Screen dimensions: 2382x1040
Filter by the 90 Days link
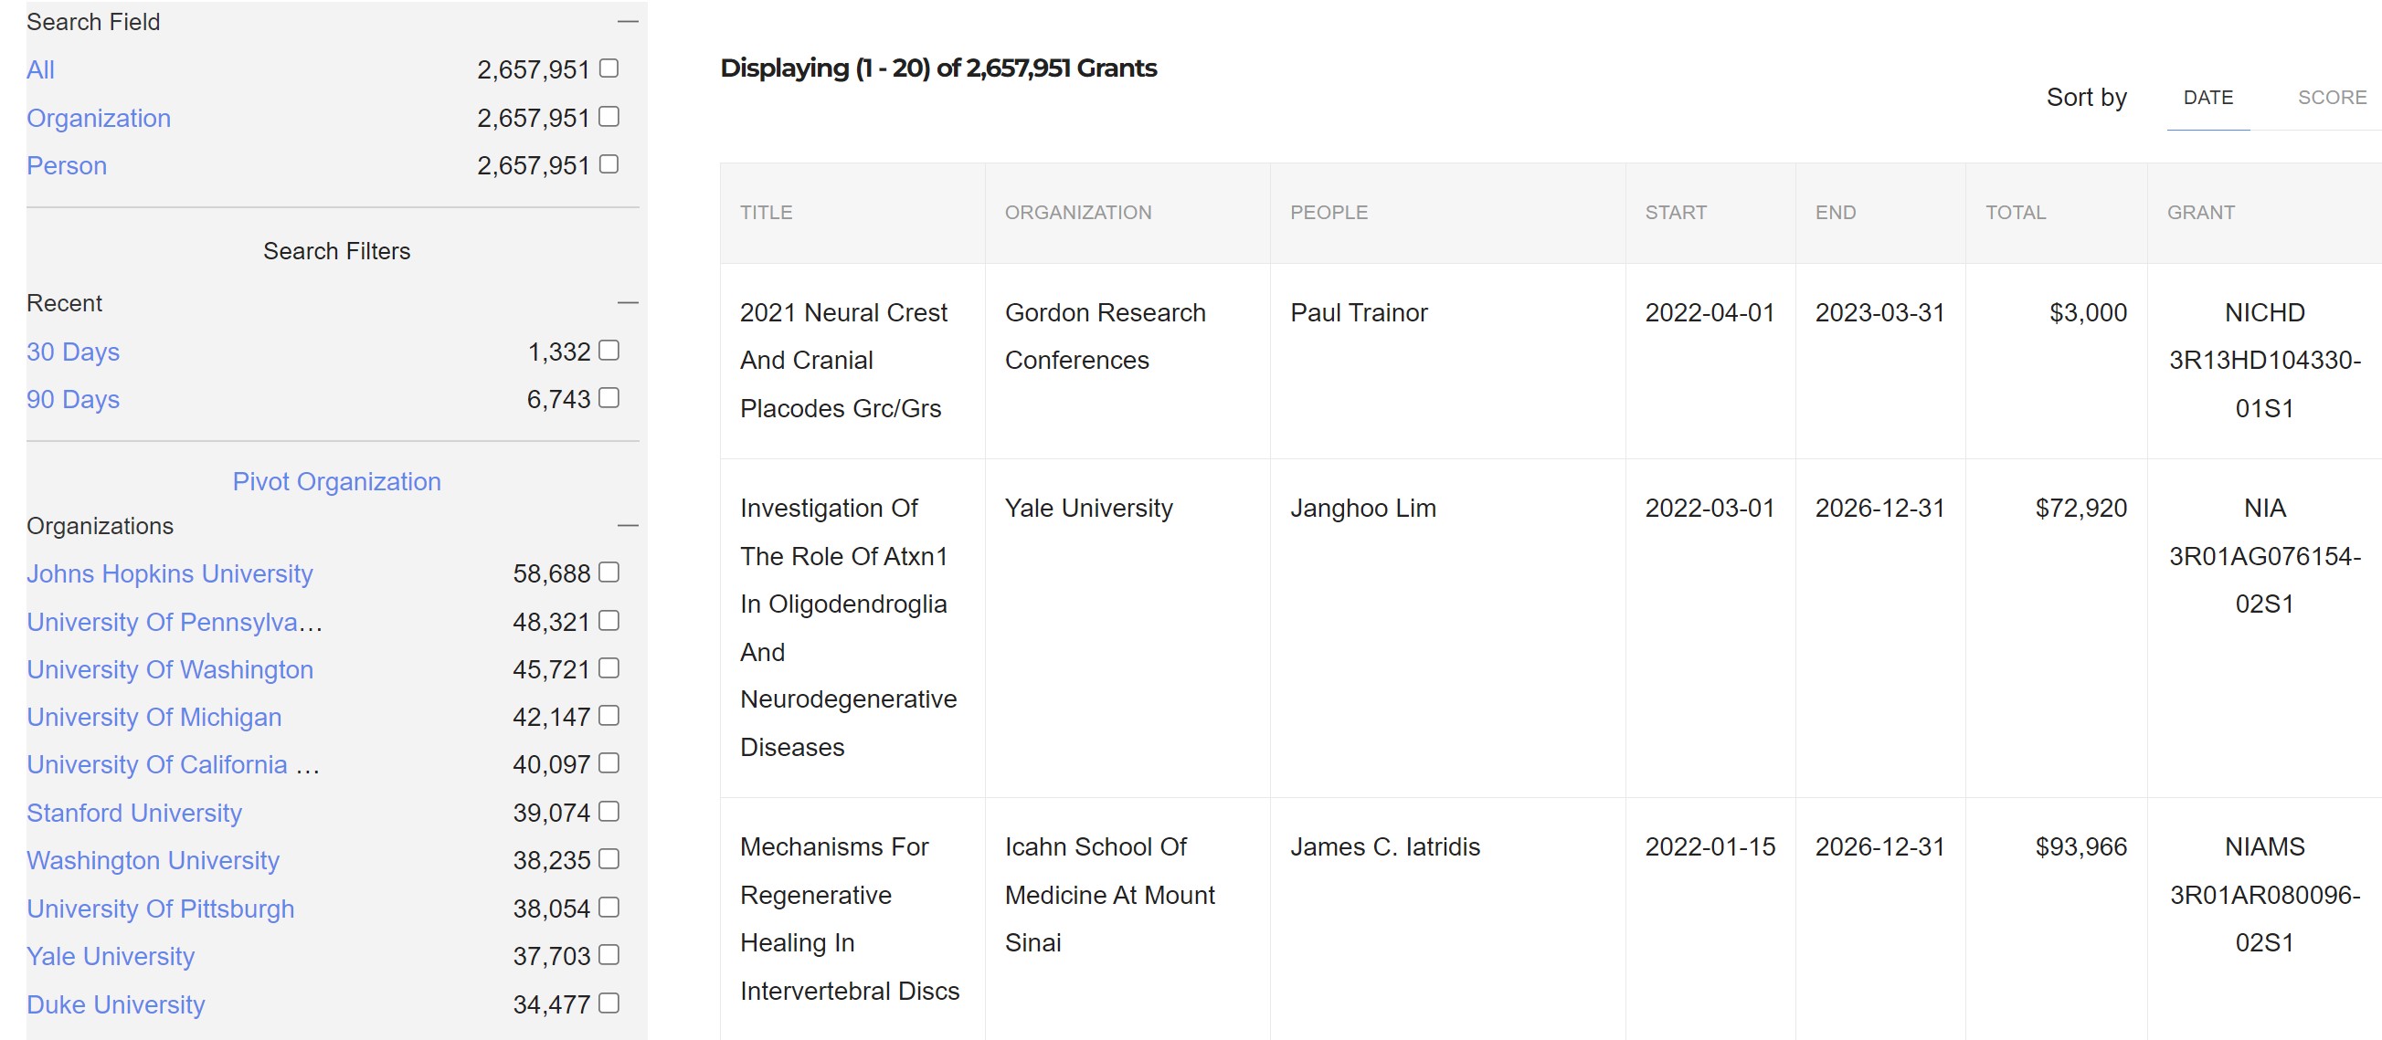click(x=73, y=399)
